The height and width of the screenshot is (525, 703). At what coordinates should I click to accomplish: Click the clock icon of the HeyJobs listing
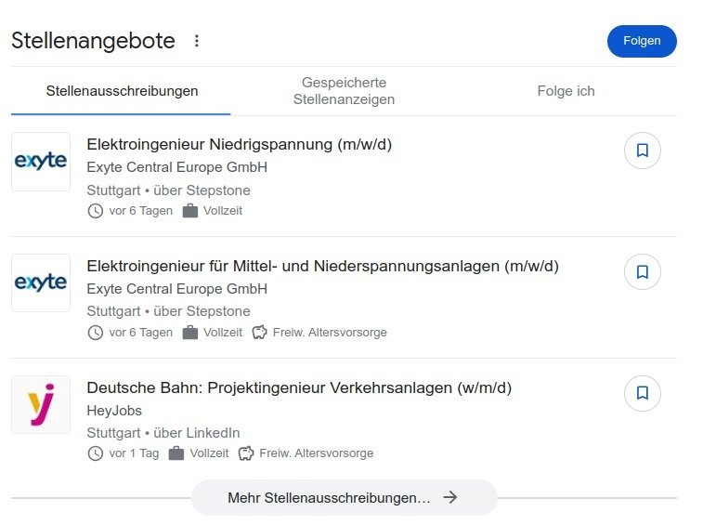point(95,453)
